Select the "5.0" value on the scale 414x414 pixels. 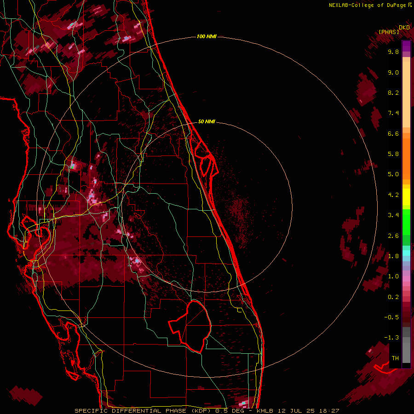[393, 174]
